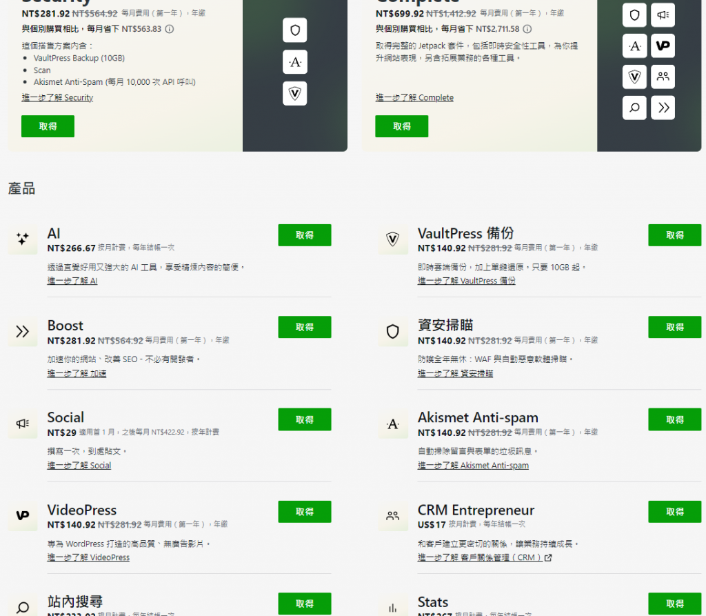
Task: Click 取得 button in the Security card
Action: [x=48, y=126]
